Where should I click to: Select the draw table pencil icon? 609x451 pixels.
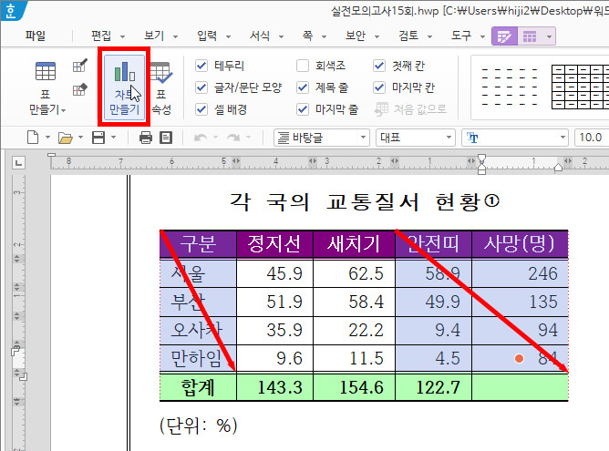(79, 66)
